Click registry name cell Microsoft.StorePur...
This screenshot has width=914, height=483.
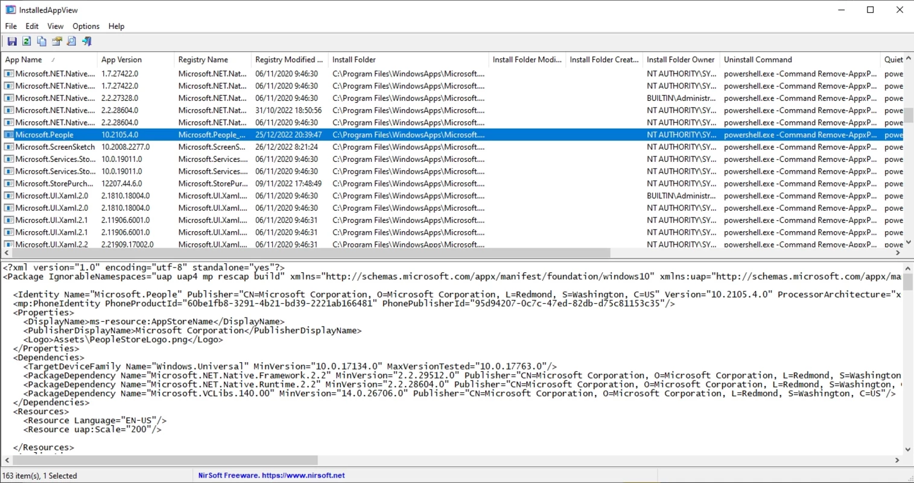click(x=212, y=184)
